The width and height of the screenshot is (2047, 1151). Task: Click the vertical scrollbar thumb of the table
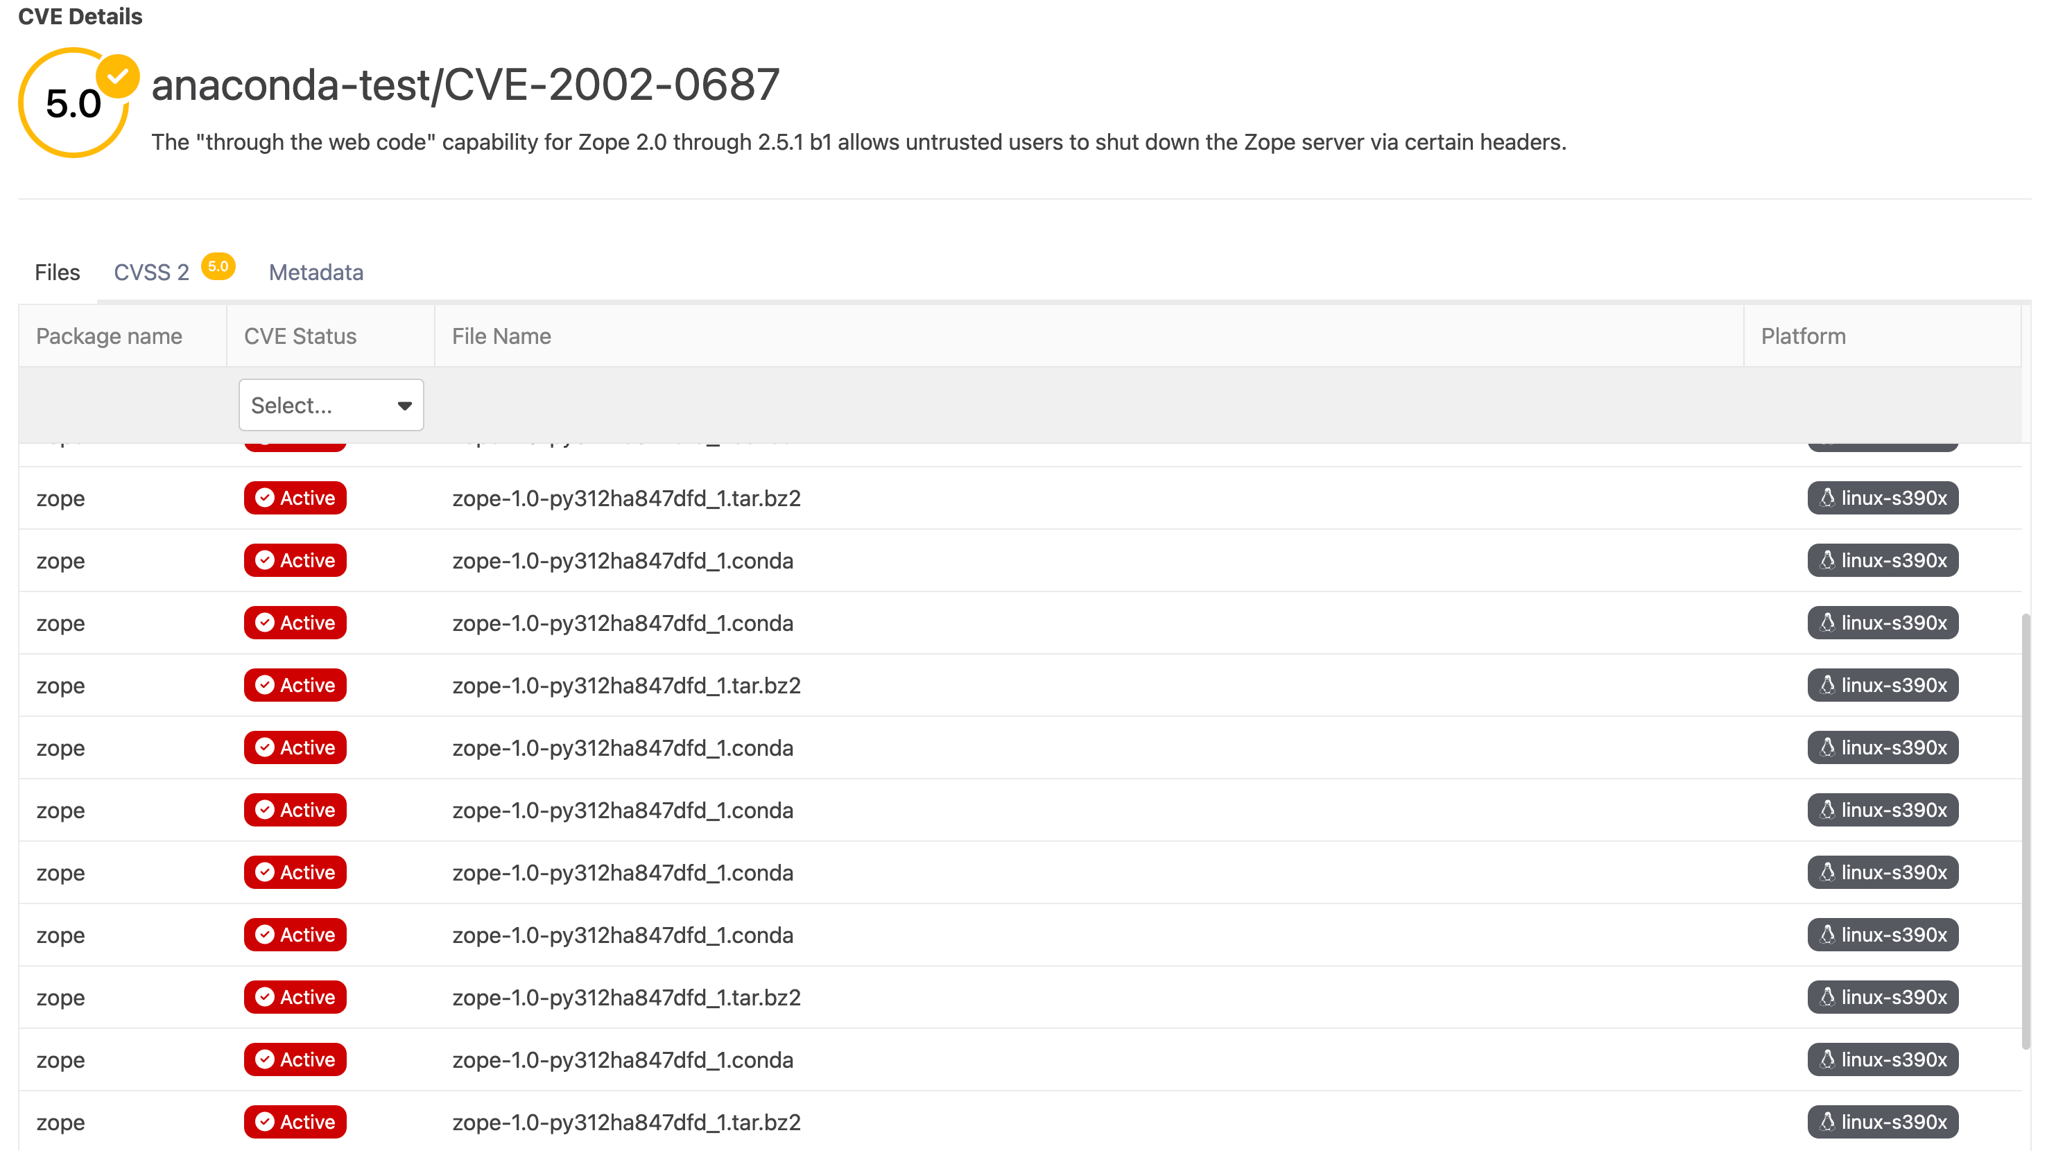[2026, 831]
